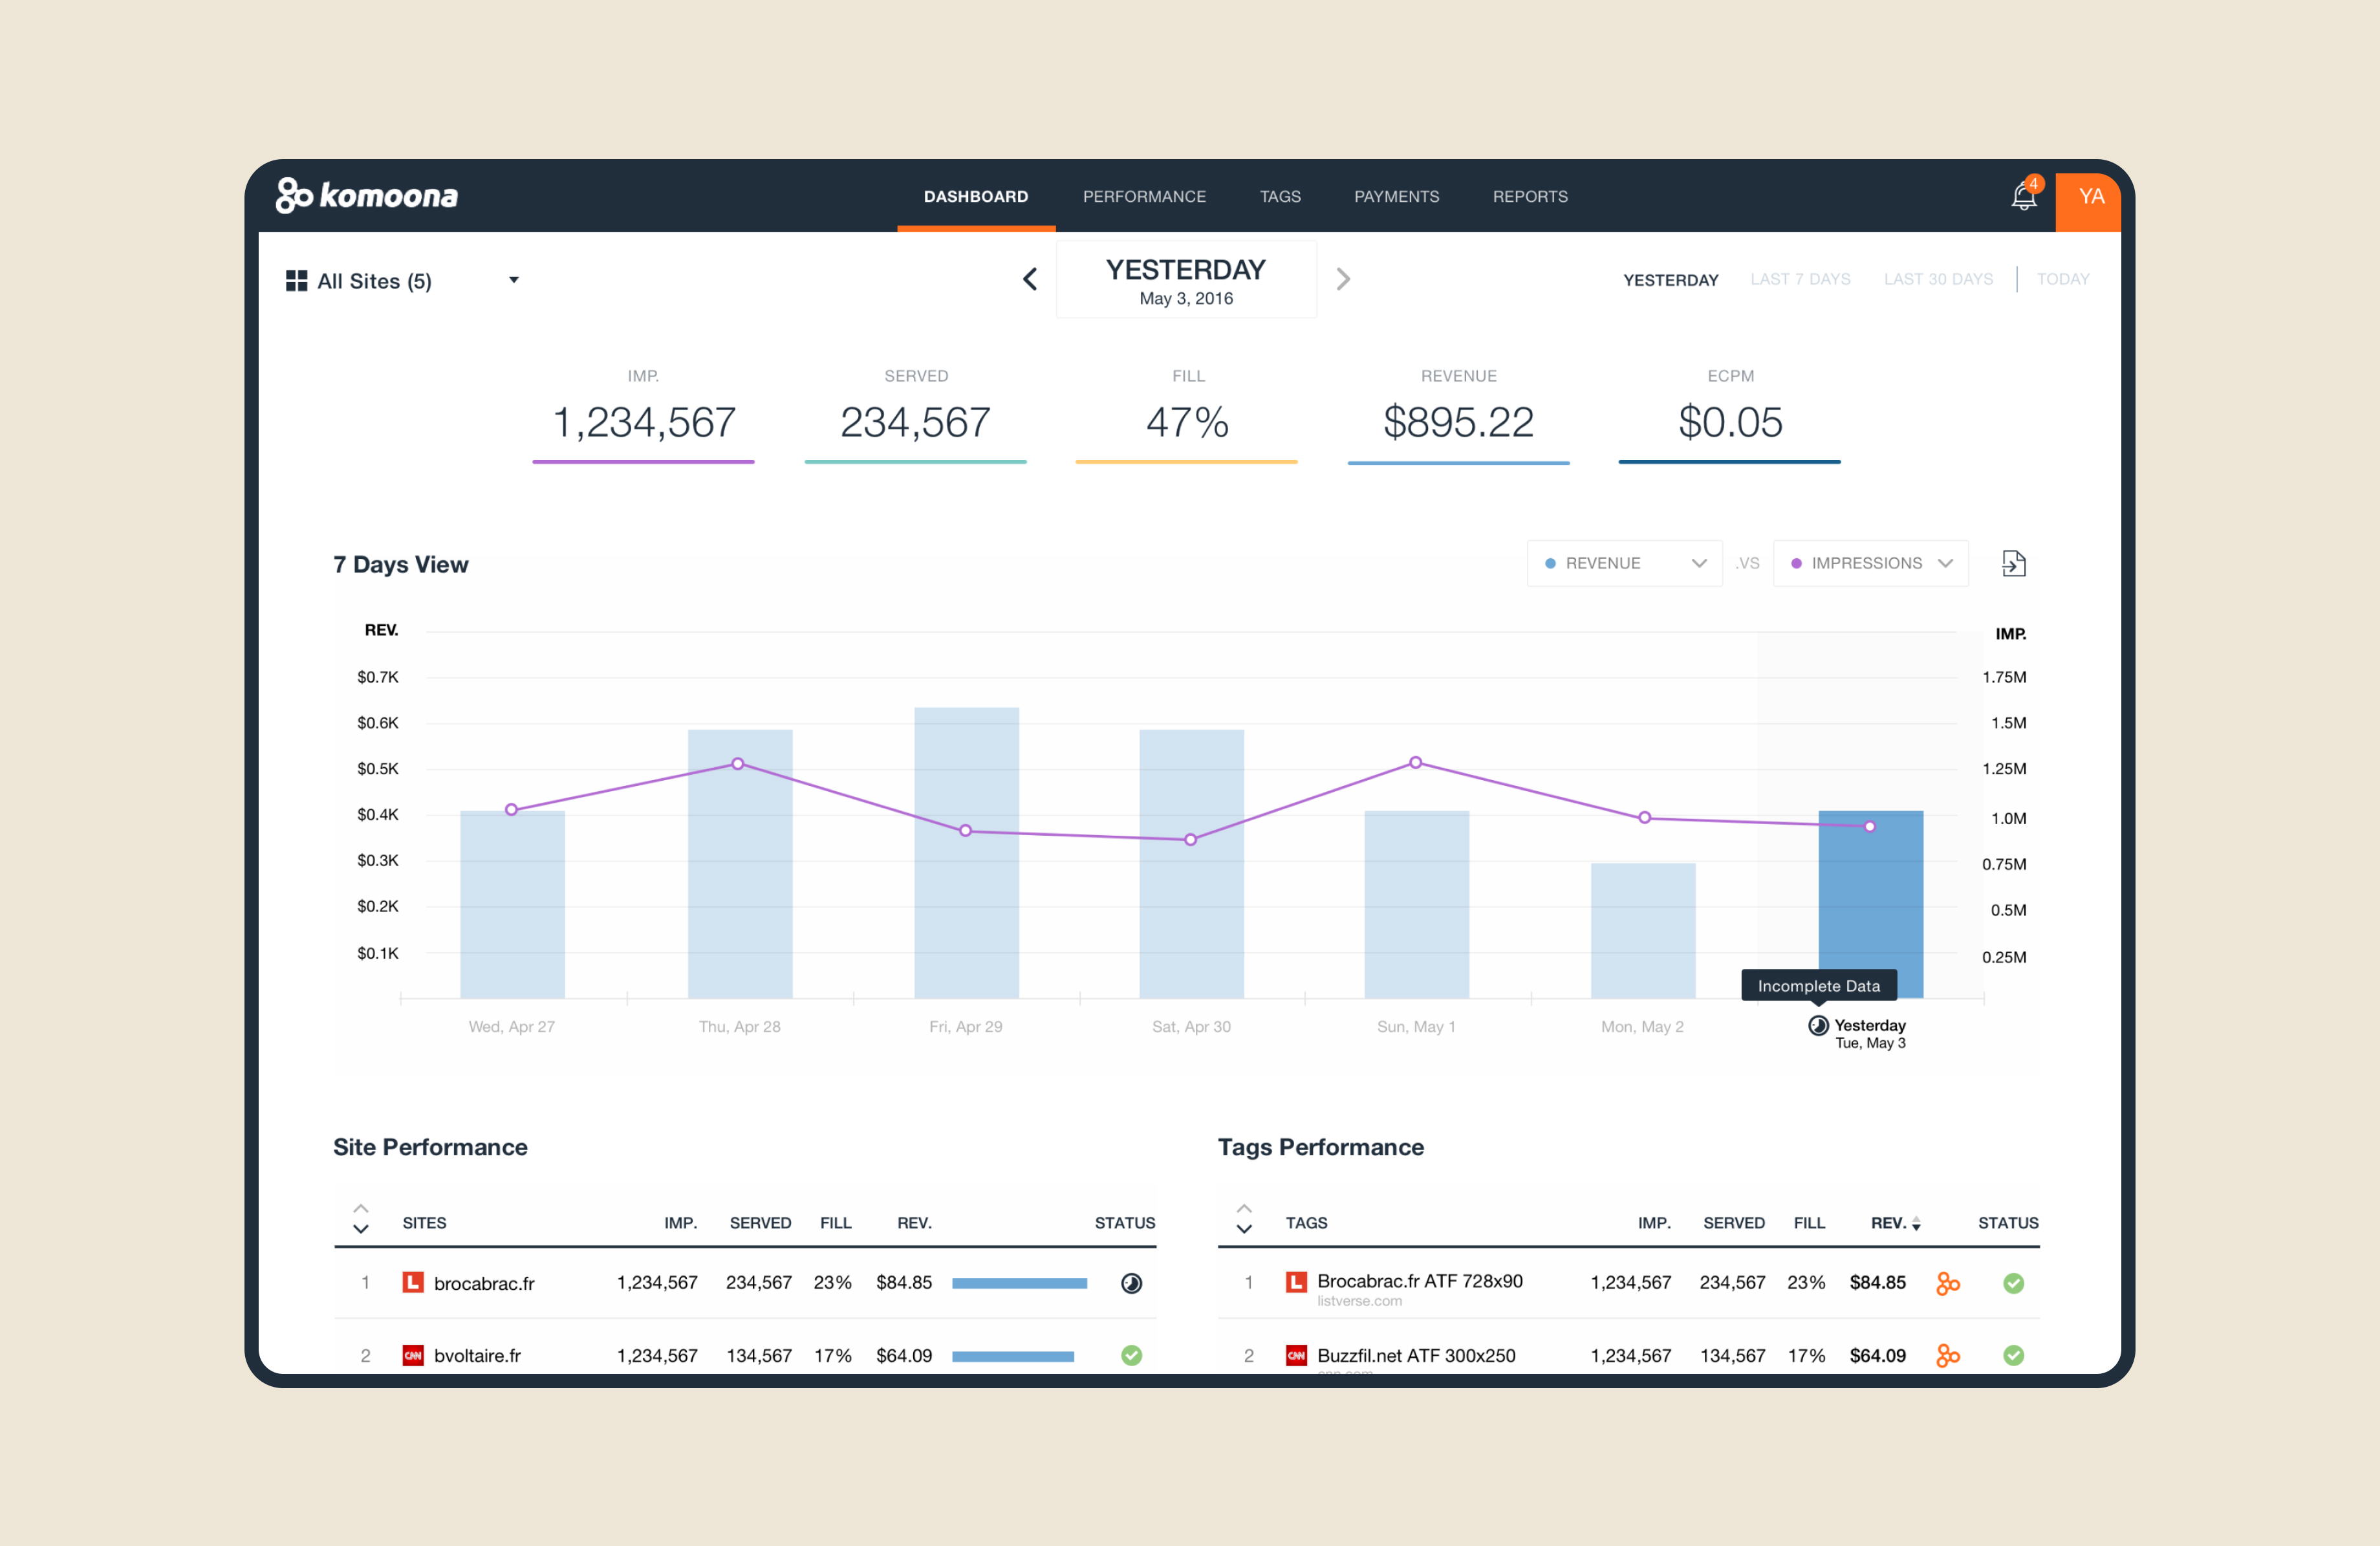This screenshot has height=1546, width=2380.
Task: Click Komoona icon in Brocabrac.fr ATF row
Action: (x=1947, y=1283)
